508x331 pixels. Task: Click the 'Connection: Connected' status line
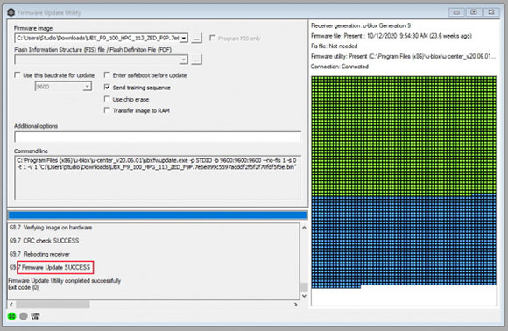click(340, 67)
